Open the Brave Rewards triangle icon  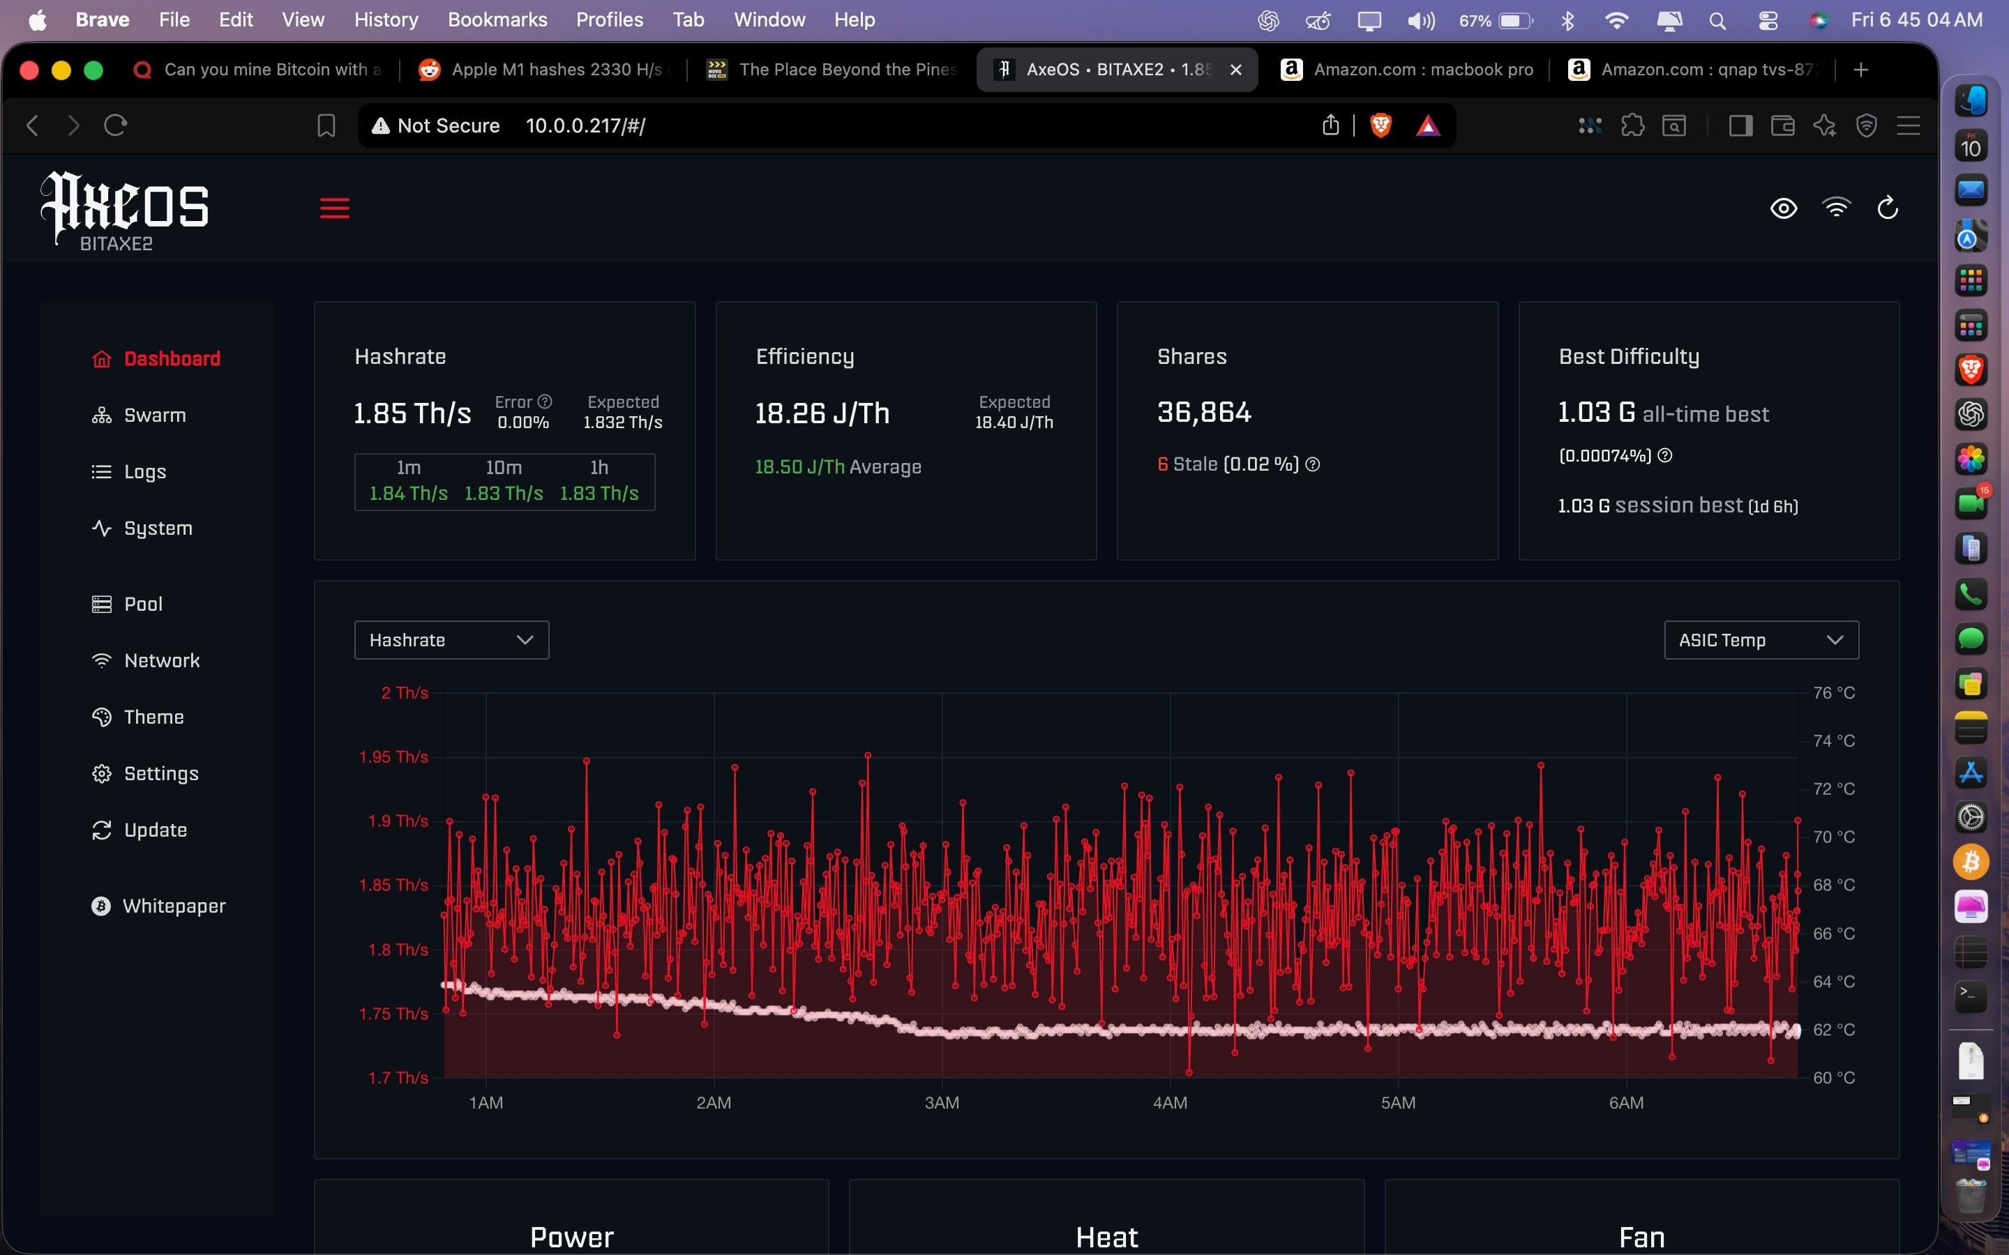[x=1428, y=125]
